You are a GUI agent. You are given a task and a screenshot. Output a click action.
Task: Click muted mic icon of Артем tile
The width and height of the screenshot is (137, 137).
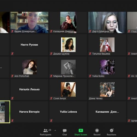pos(129,121)
